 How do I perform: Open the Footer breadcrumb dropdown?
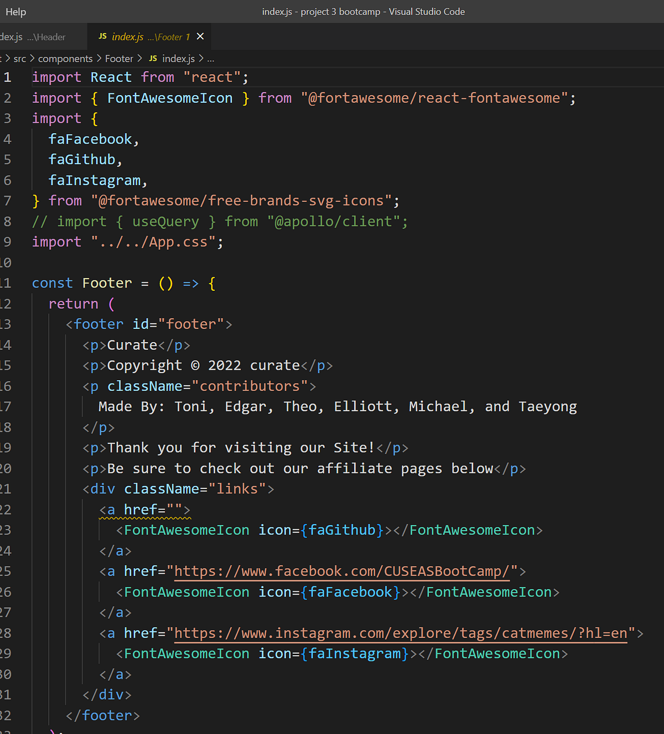tap(119, 58)
